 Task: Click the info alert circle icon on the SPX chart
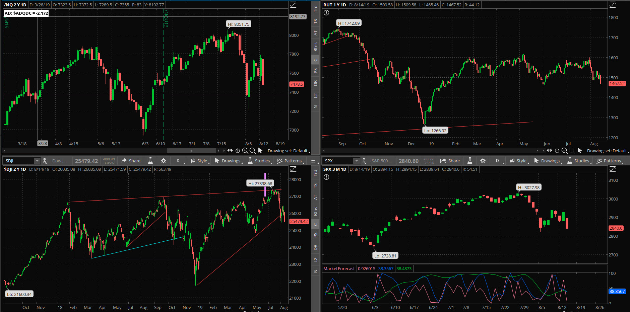[x=326, y=177]
